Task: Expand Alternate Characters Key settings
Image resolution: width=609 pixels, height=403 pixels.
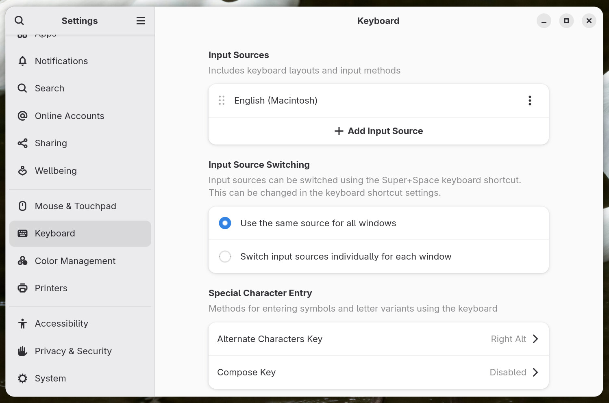Action: tap(535, 339)
